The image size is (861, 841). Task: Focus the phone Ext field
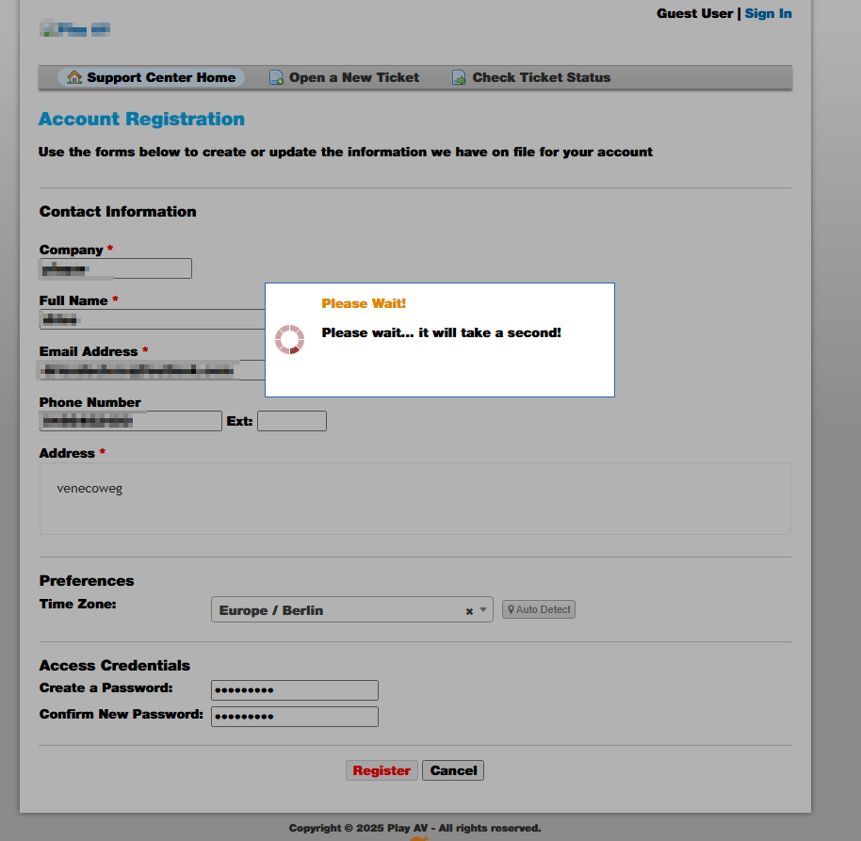292,421
